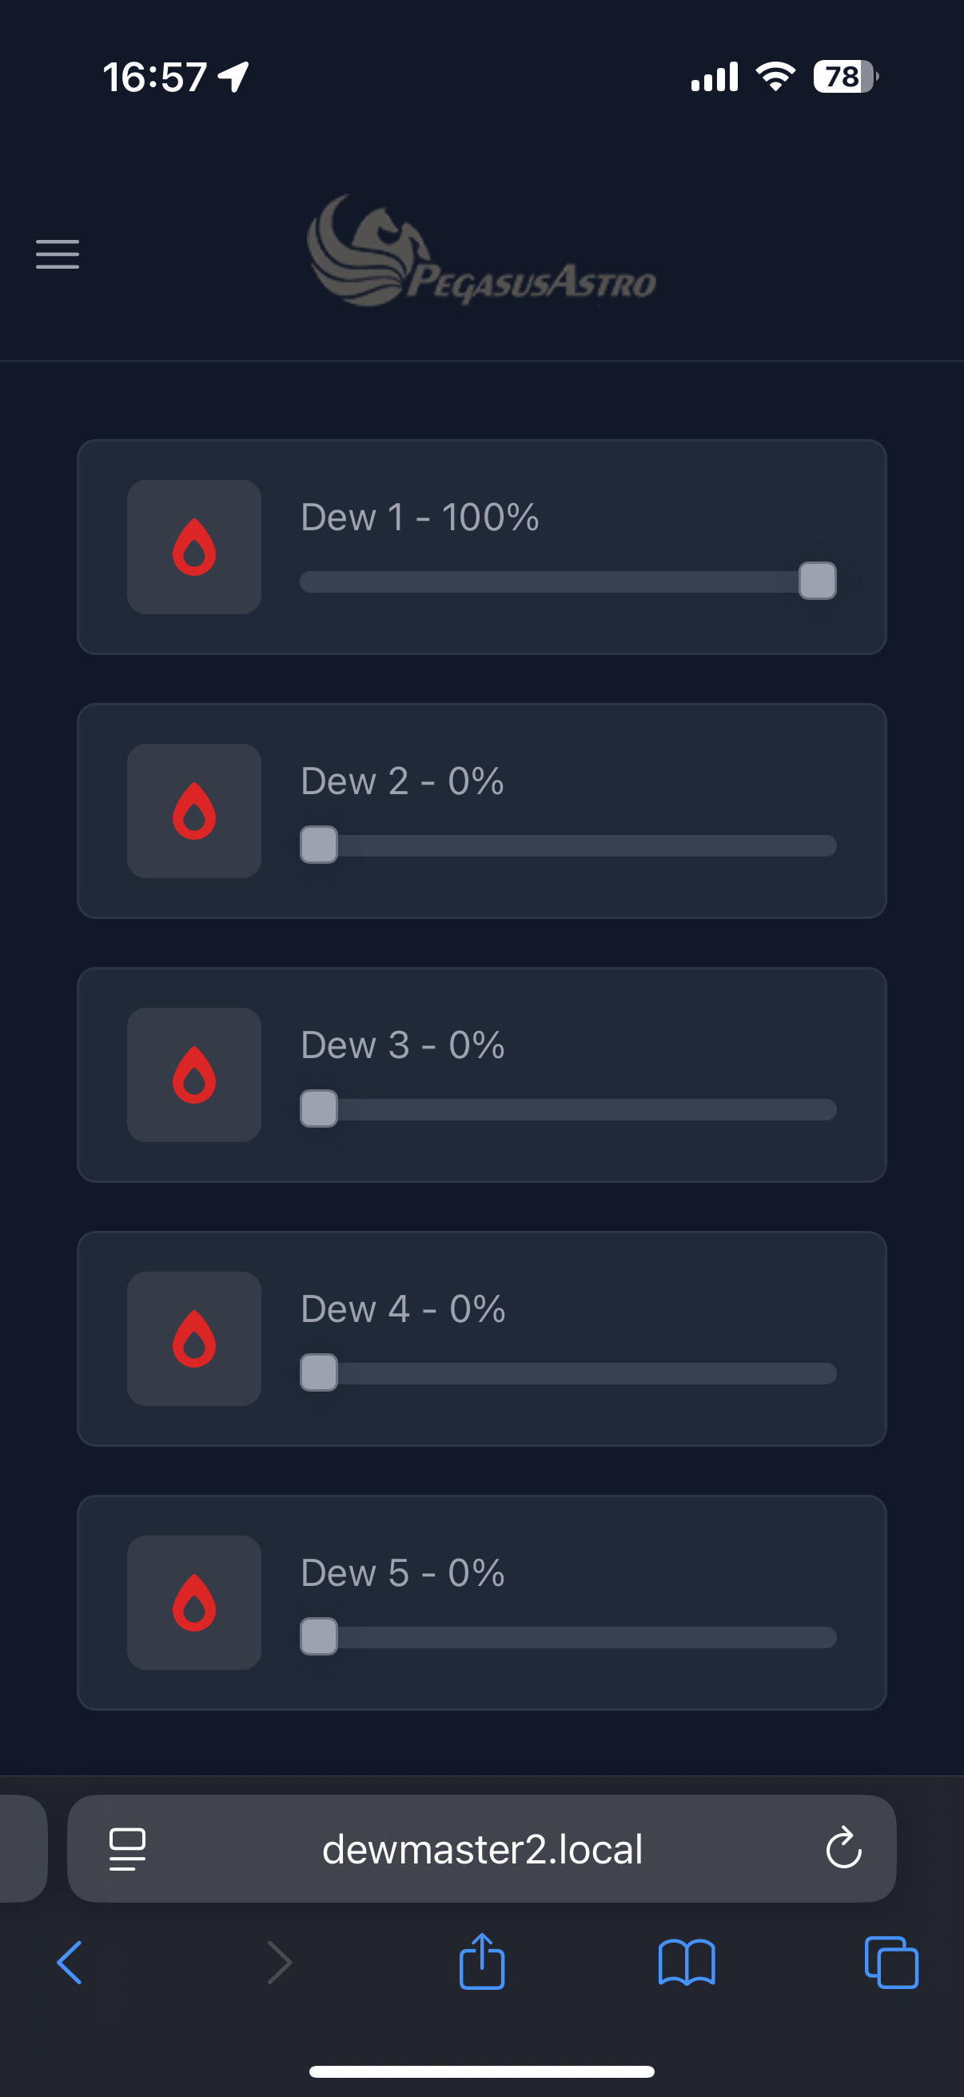Go back with Safari's back arrow
Screen dimensions: 964x2097
pyautogui.click(x=70, y=1963)
